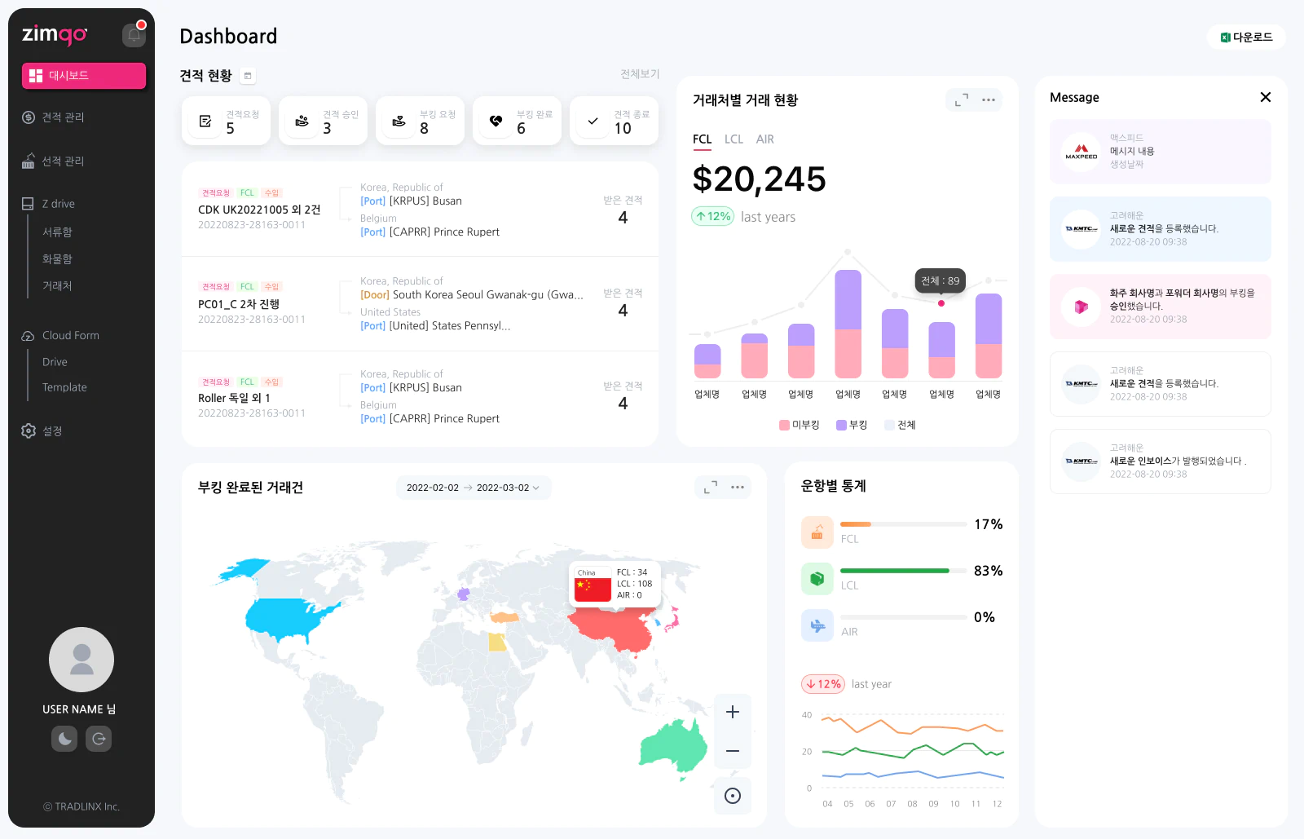Expand the Cloud Form section
Screen dimensions: 1304x839
[70, 335]
